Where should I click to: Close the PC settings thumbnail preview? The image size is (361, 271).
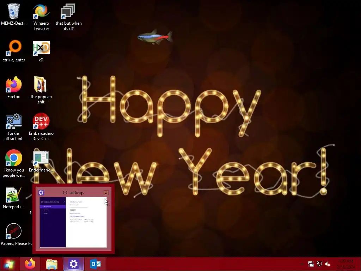pos(106,193)
